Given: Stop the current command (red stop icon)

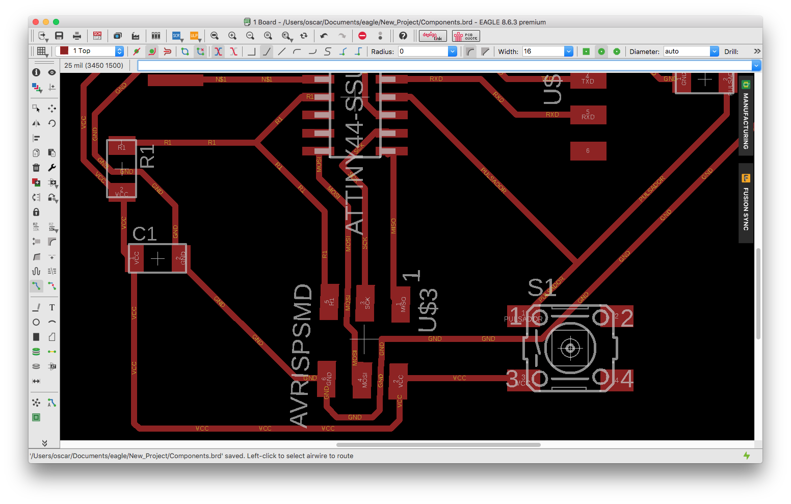Looking at the screenshot, I should point(362,36).
